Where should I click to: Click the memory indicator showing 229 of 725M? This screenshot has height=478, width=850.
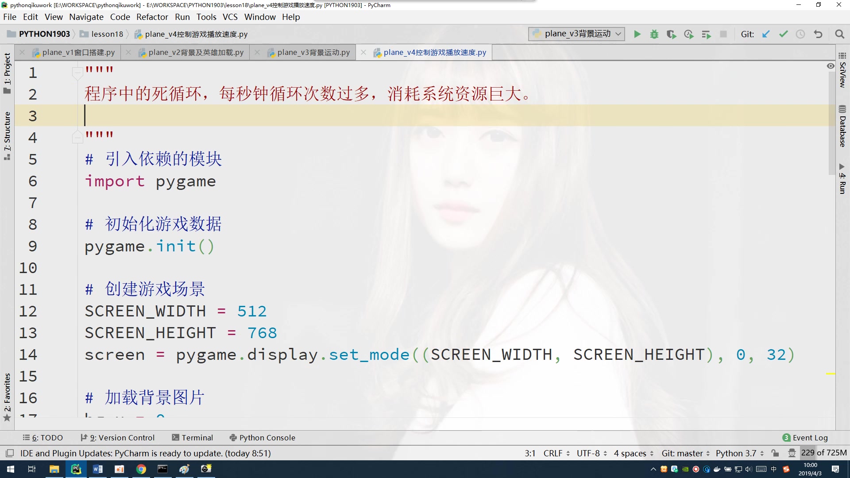click(824, 453)
